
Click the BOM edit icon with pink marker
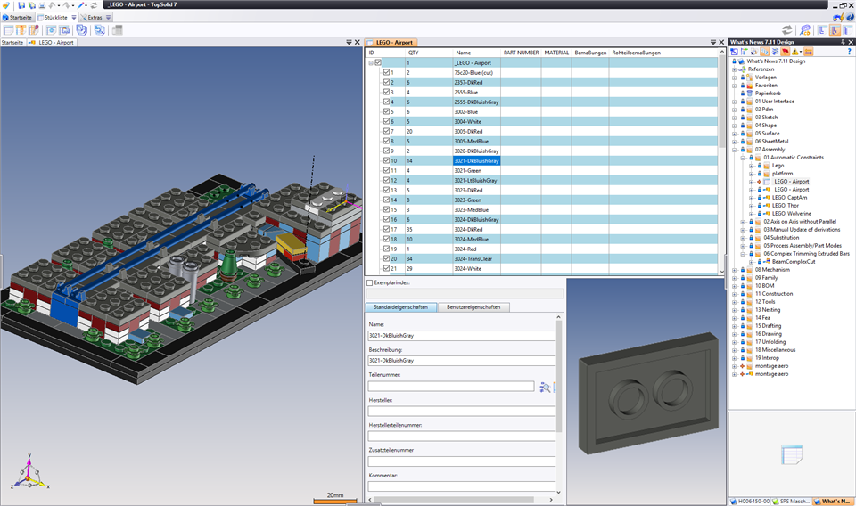click(x=34, y=30)
